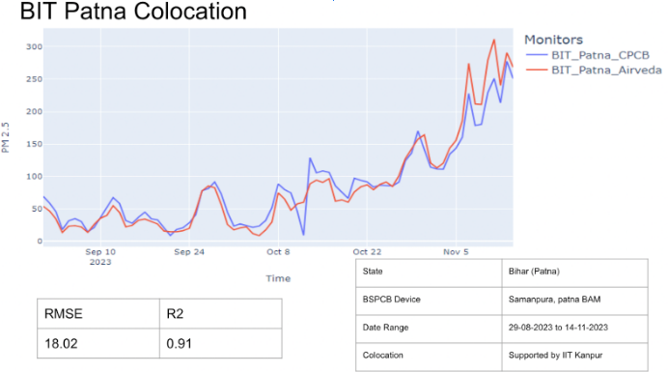
Task: Select the Bihar (Patna) cell
Action: 574,272
